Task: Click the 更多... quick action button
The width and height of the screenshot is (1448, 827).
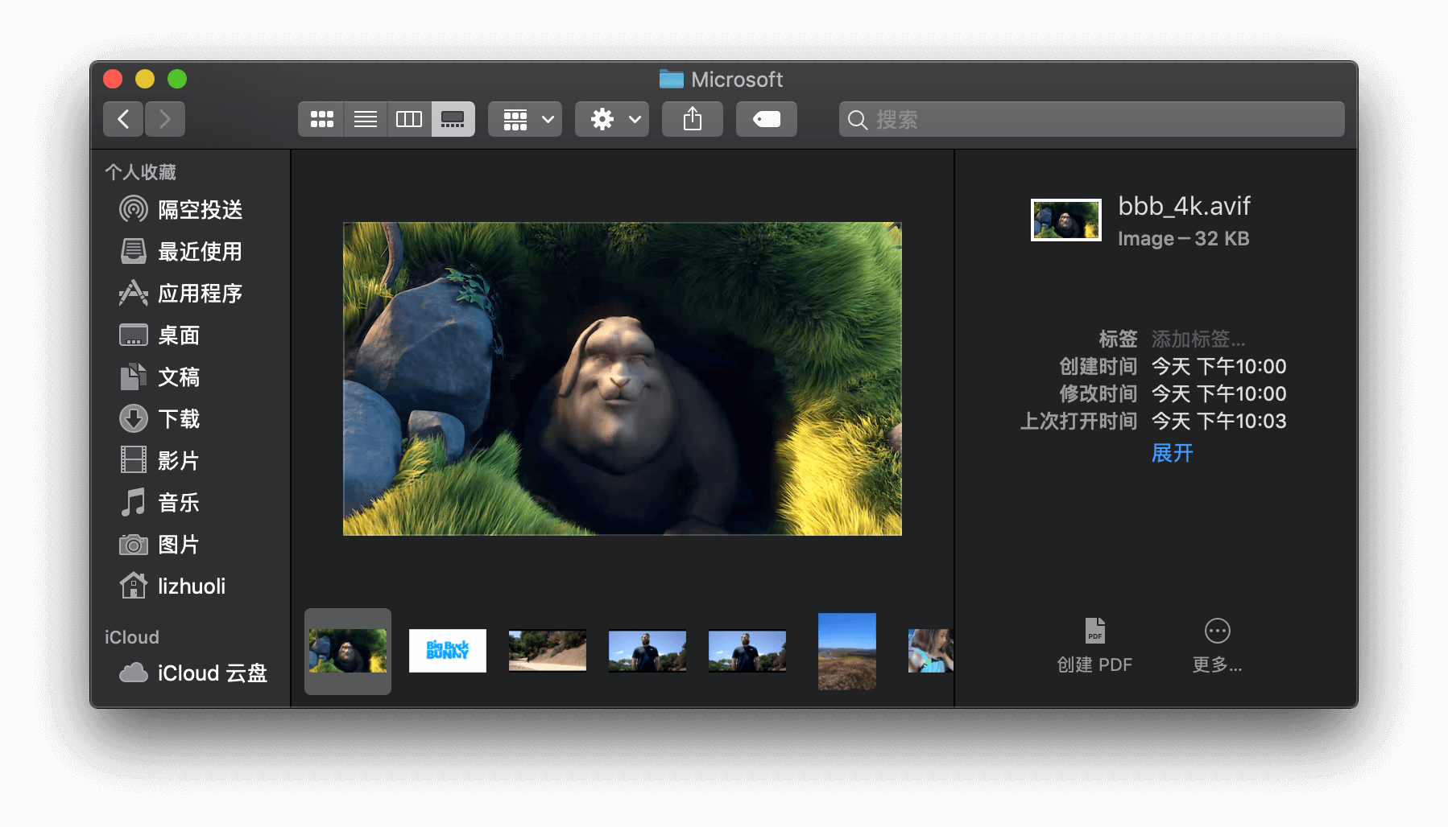Action: (1218, 646)
